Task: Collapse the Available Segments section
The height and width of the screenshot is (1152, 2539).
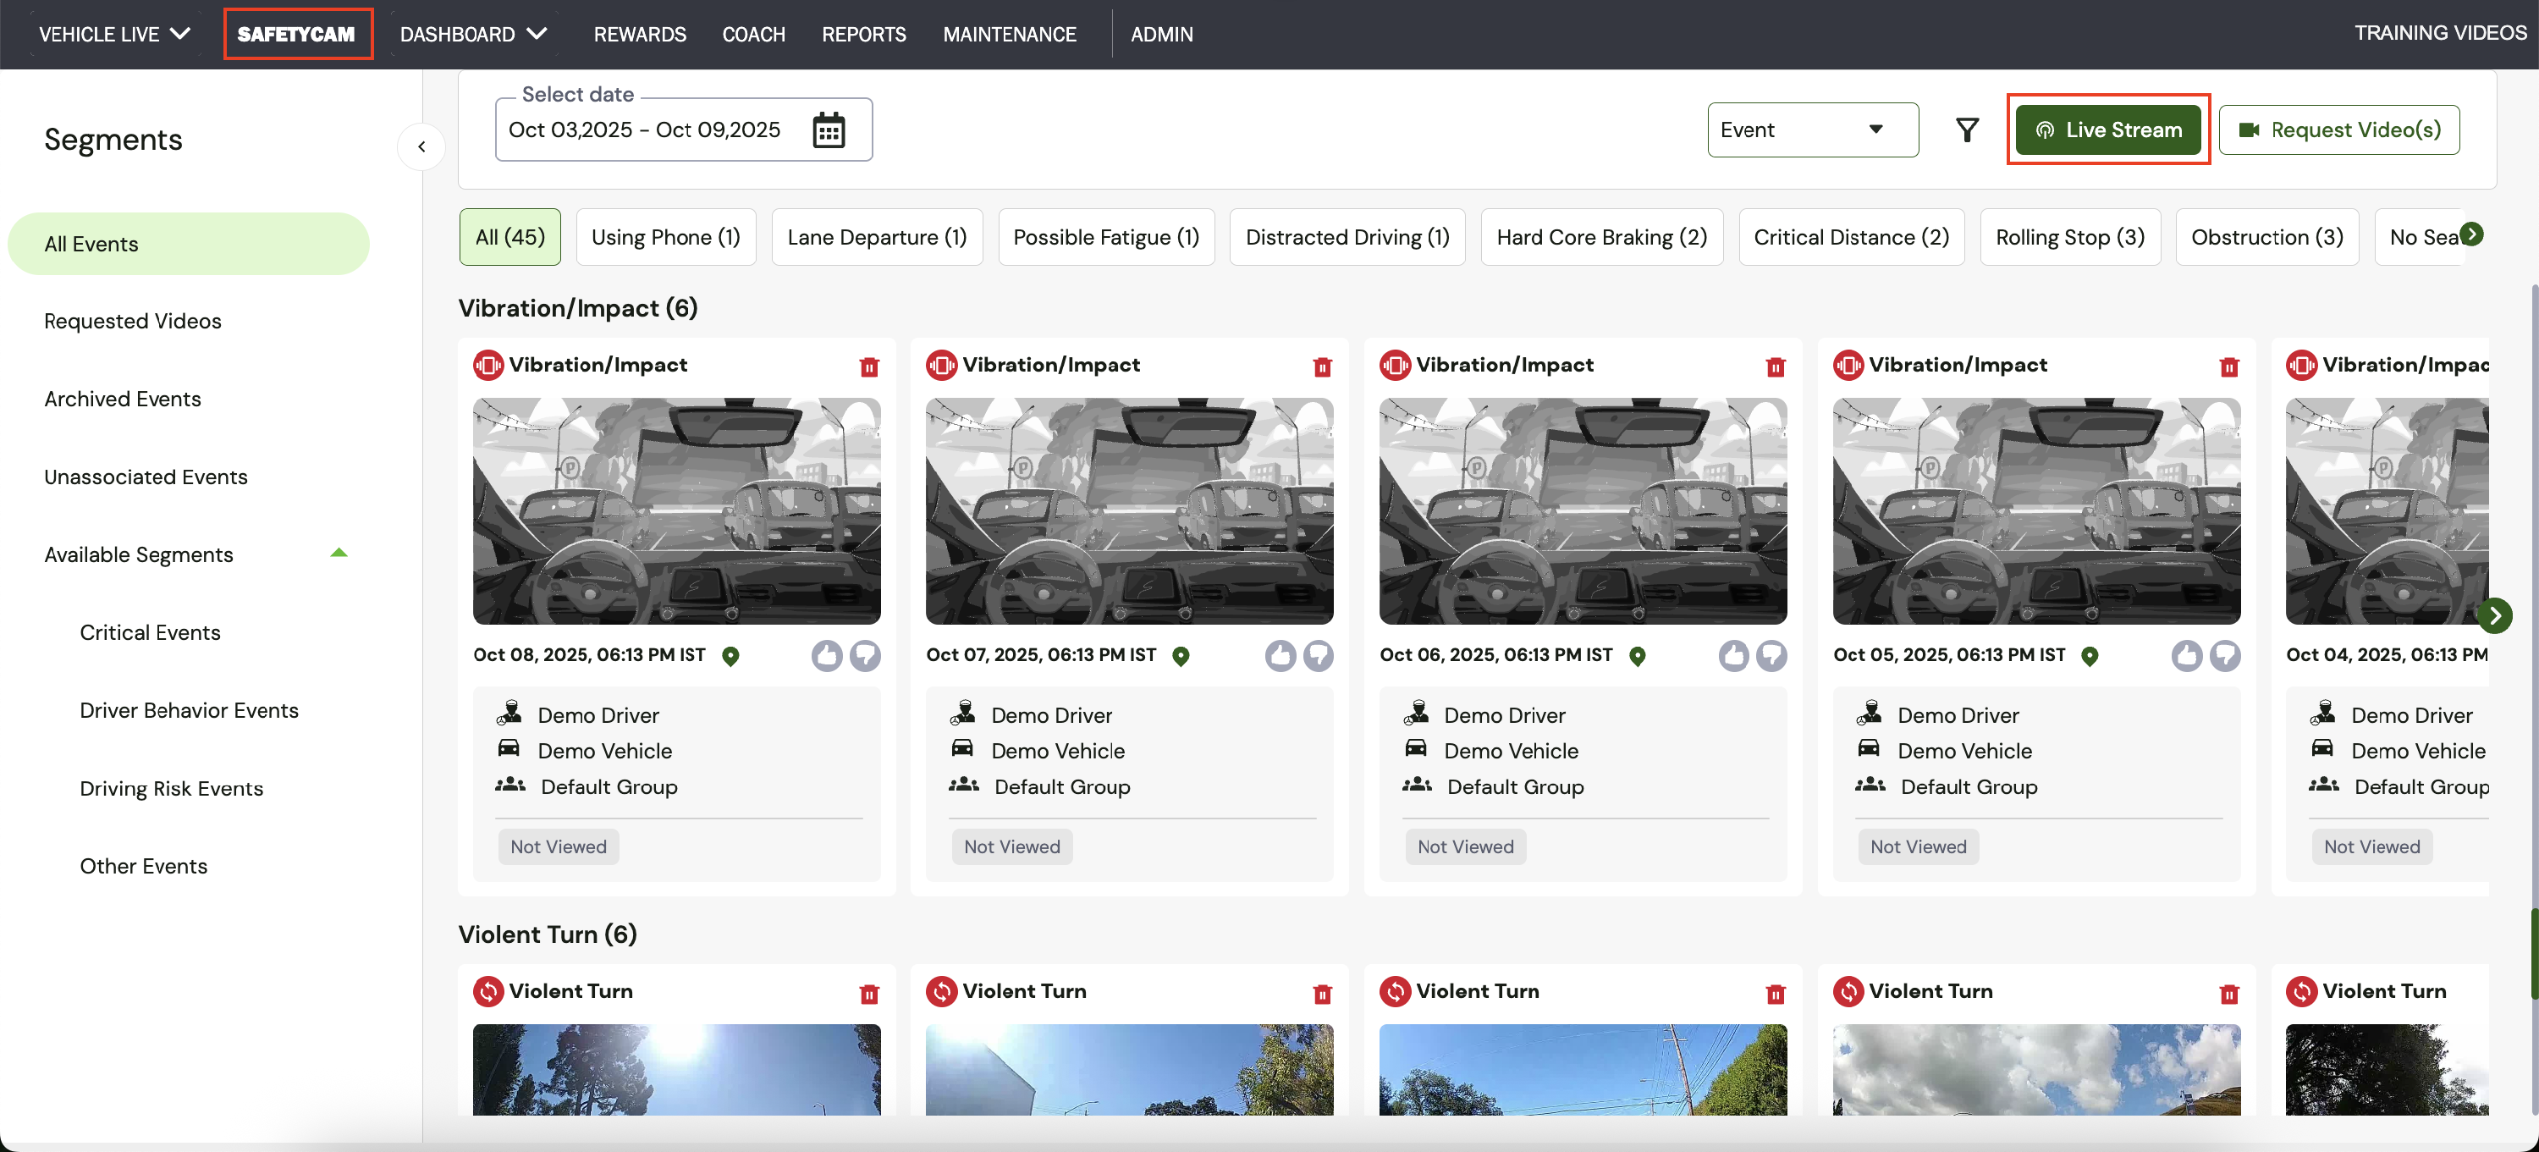Action: [338, 554]
